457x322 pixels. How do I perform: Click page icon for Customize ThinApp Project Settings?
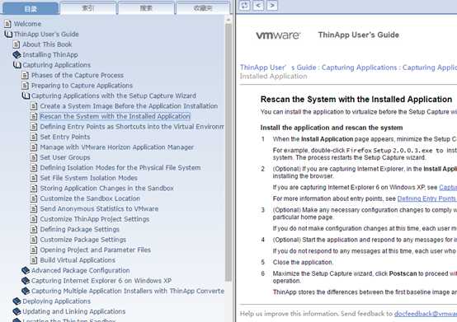[x=34, y=219]
